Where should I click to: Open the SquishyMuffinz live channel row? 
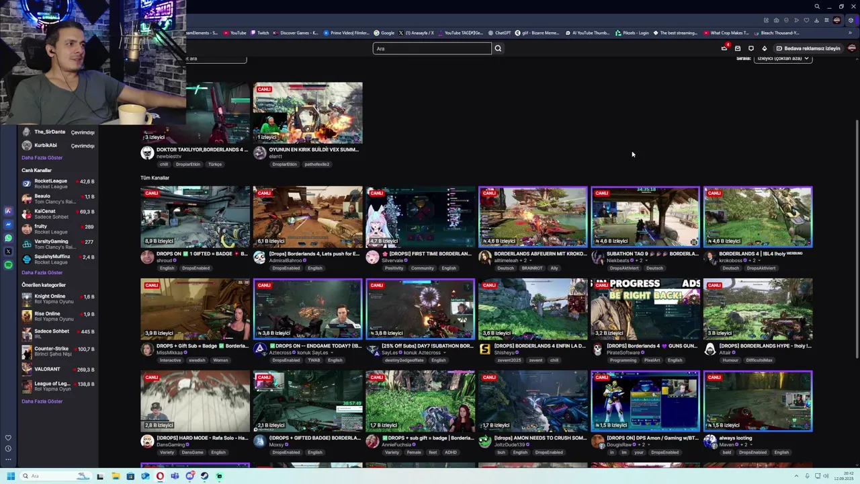(x=58, y=259)
